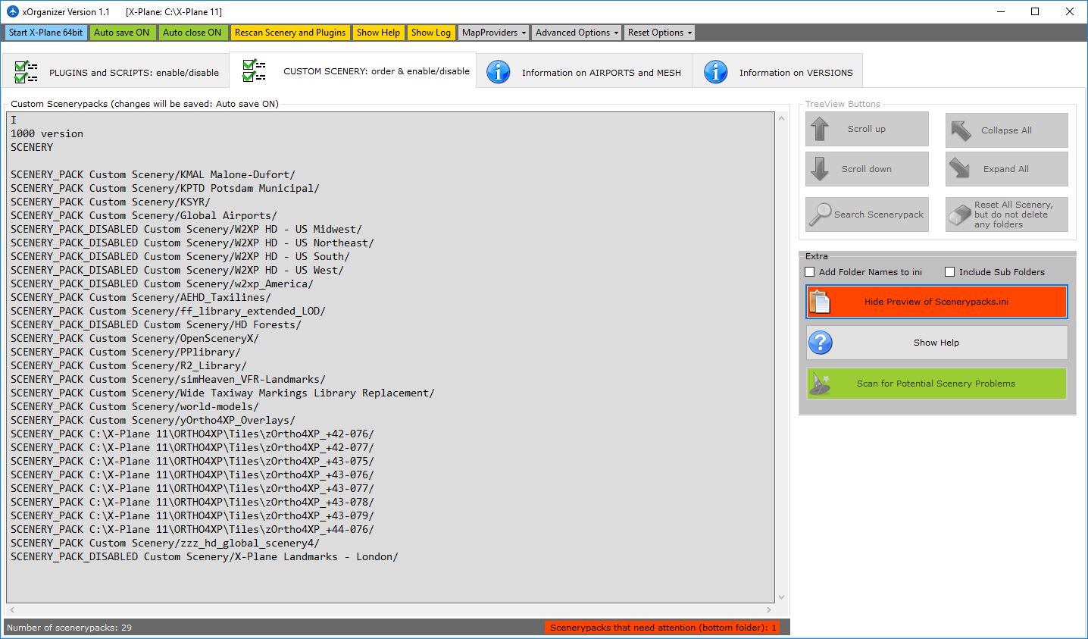
Task: Click the KSYR scenery pack line
Action: [111, 202]
